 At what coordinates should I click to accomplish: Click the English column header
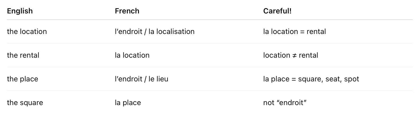click(x=20, y=11)
